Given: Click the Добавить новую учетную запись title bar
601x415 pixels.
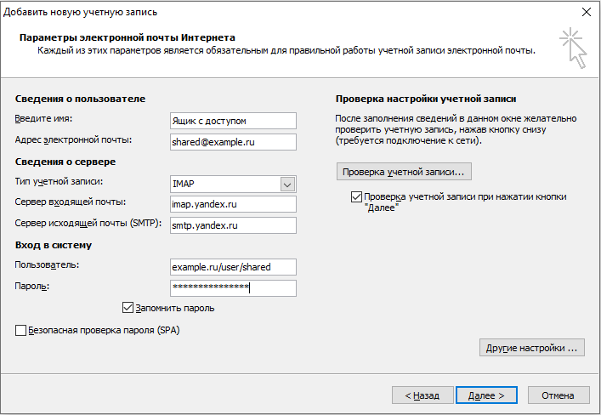Looking at the screenshot, I should pos(255,12).
